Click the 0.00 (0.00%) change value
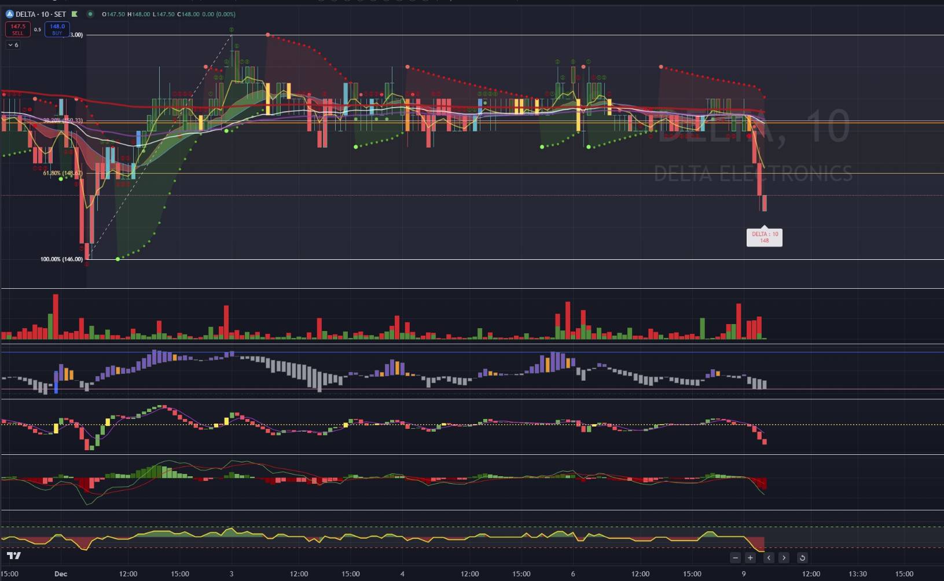 (218, 14)
